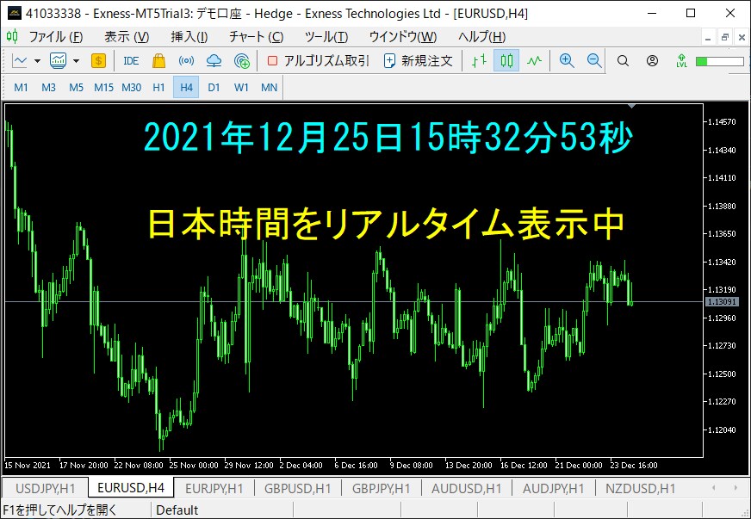Click the signals broadcast icon
Viewport: 751px width, 519px height.
click(x=186, y=61)
